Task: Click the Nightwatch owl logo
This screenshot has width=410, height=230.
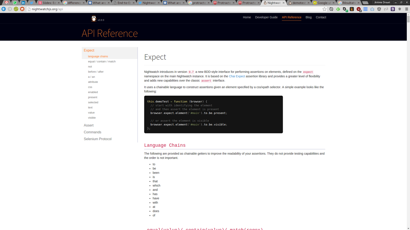Action: 94,18
